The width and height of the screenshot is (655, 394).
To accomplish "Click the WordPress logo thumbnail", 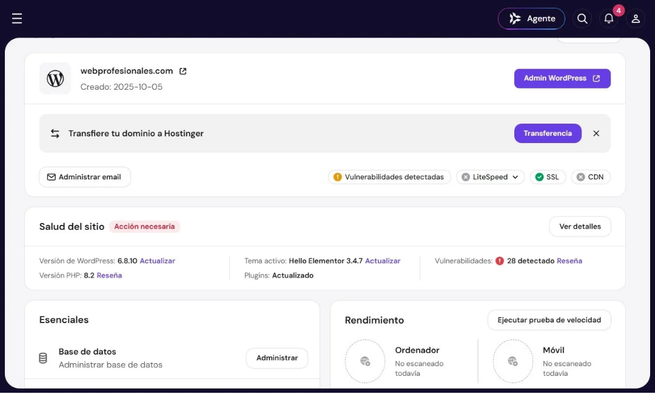I will (55, 78).
